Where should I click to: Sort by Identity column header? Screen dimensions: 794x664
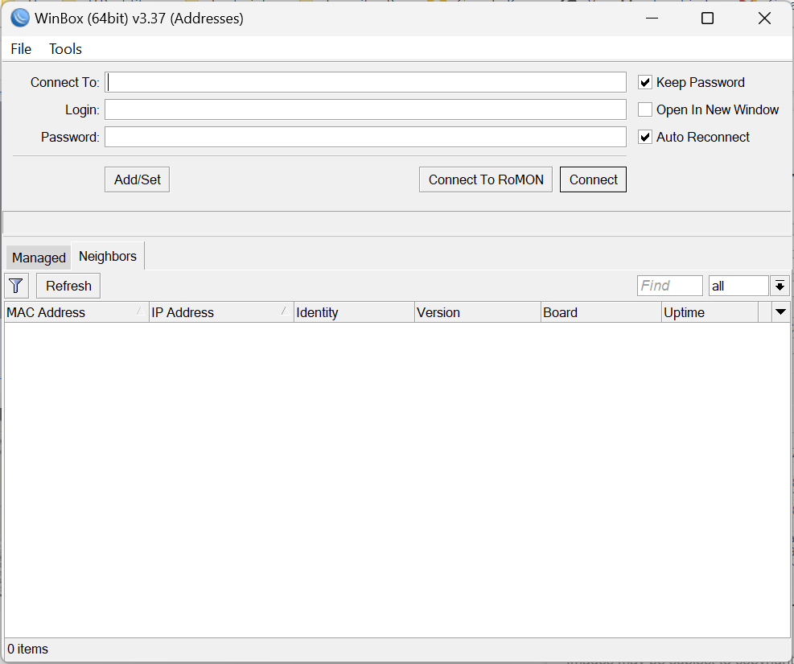[354, 312]
